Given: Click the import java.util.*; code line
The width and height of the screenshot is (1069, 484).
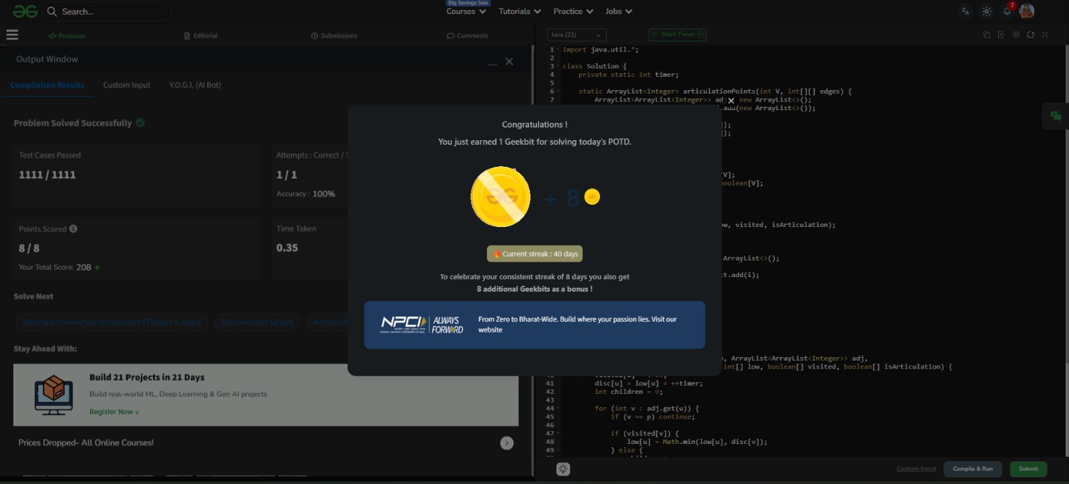Looking at the screenshot, I should pos(601,49).
